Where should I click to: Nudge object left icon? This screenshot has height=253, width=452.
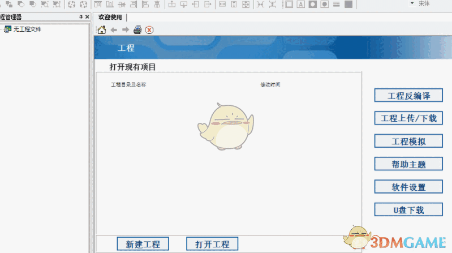pyautogui.click(x=195, y=5)
